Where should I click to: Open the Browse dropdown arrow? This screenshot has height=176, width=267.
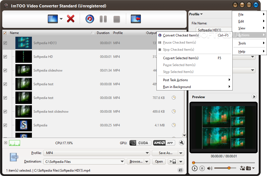[147, 161]
